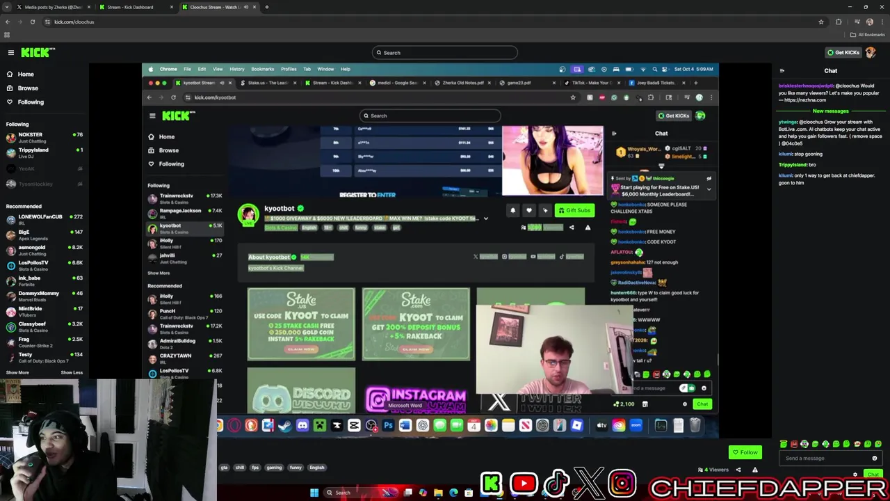
Task: Click the English tag under the stream
Action: (316, 468)
